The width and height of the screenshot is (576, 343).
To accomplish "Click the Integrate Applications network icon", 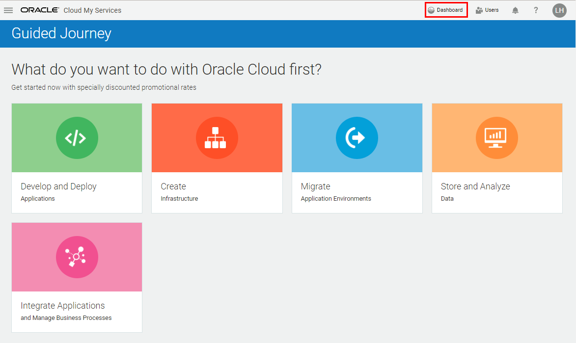I will pos(77,257).
